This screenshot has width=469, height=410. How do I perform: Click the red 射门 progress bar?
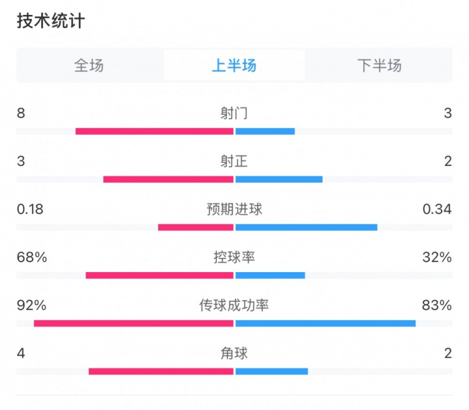point(154,131)
